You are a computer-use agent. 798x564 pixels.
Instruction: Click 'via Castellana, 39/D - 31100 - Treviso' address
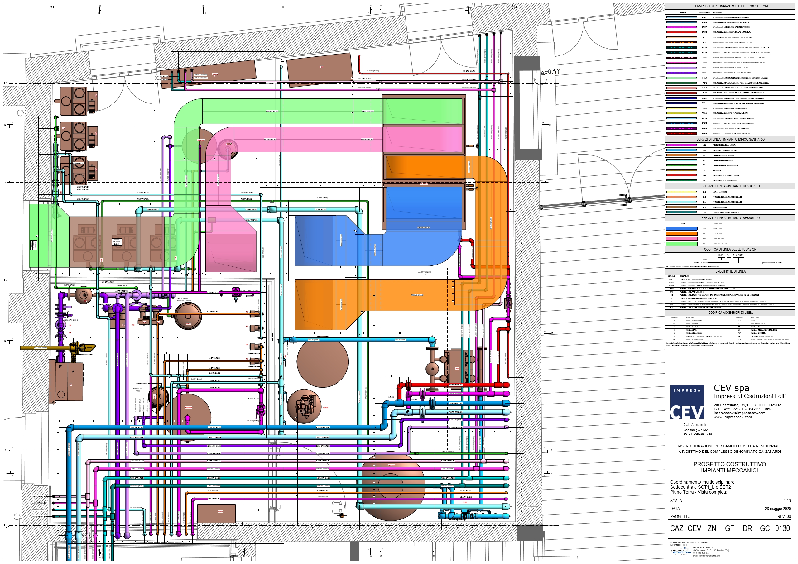747,405
